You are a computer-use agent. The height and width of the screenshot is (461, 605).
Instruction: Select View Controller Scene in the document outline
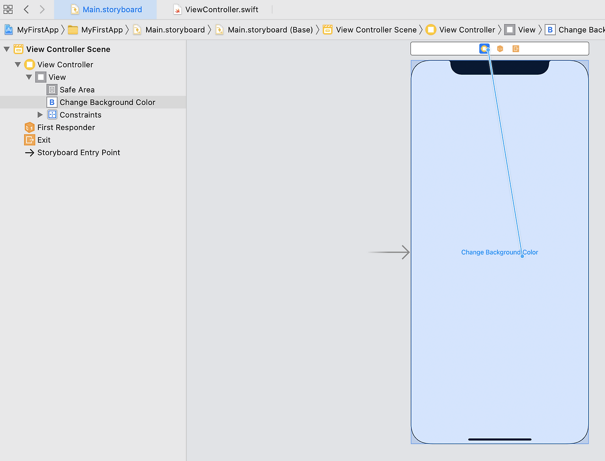pyautogui.click(x=68, y=49)
